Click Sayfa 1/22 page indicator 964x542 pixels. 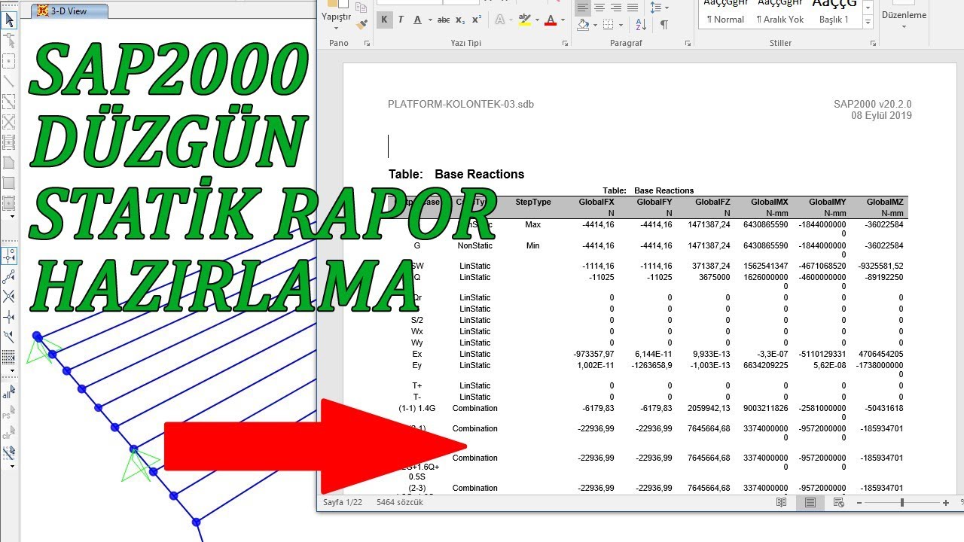tap(343, 502)
